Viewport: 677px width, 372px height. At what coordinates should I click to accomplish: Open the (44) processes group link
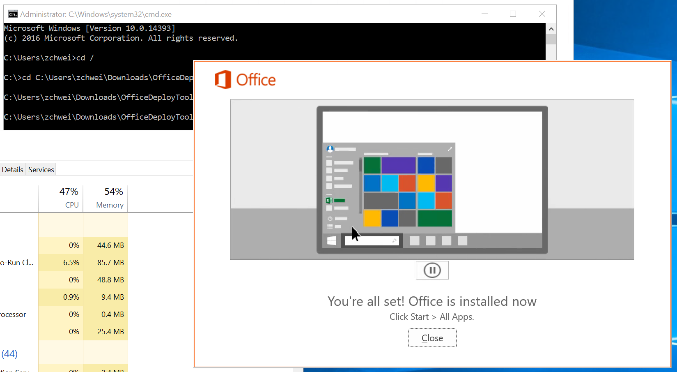(x=9, y=354)
